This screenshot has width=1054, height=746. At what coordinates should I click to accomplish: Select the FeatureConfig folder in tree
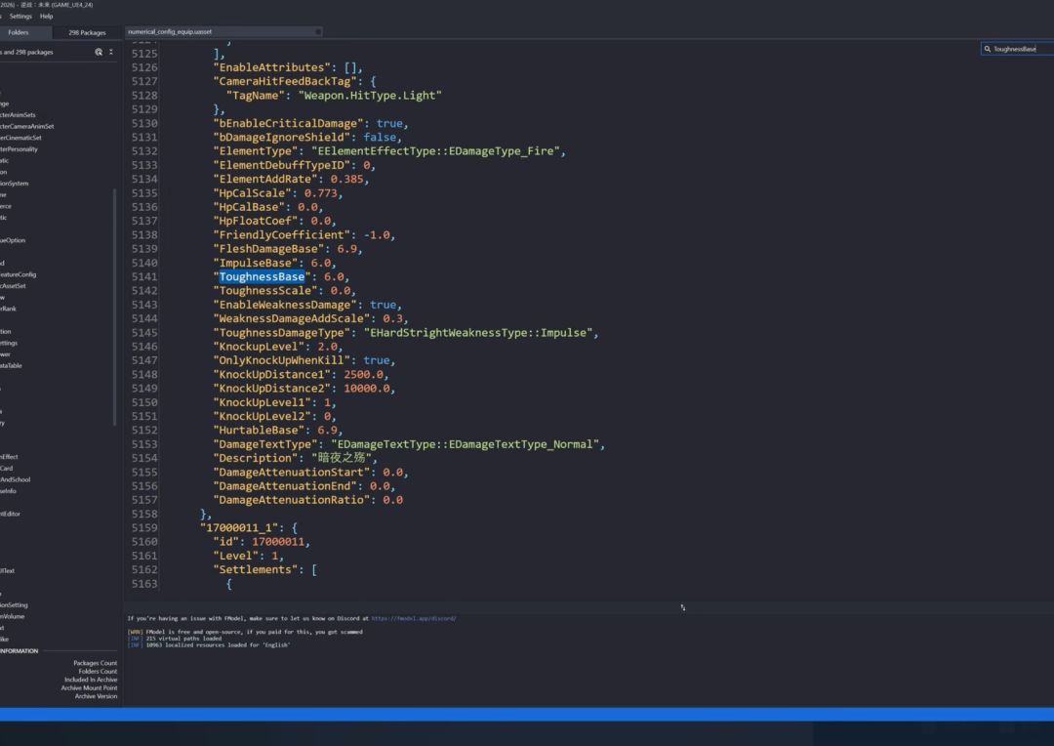pyautogui.click(x=19, y=274)
